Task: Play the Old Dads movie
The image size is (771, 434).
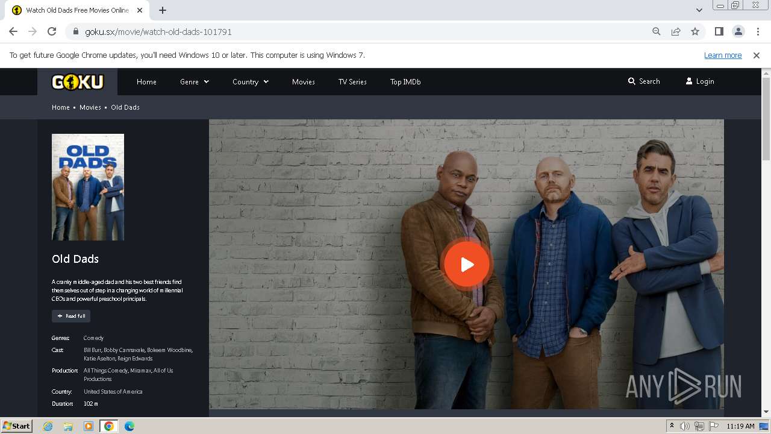Action: pyautogui.click(x=467, y=264)
